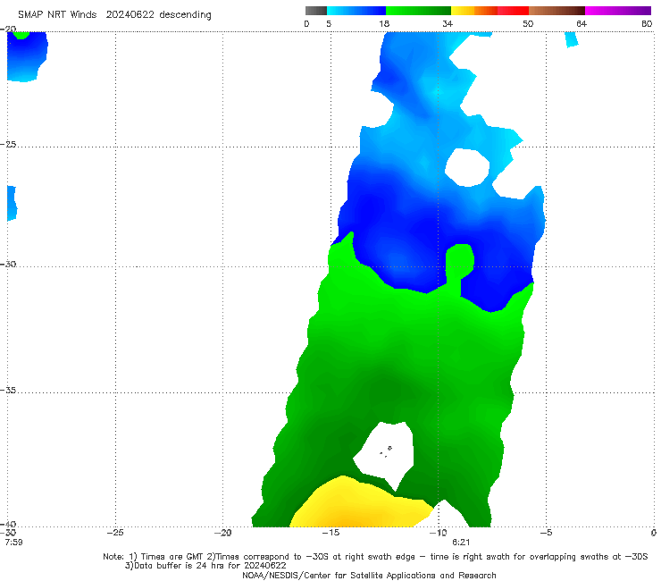Select the date '20240622' in the title
This screenshot has width=661, height=581.
click(130, 15)
